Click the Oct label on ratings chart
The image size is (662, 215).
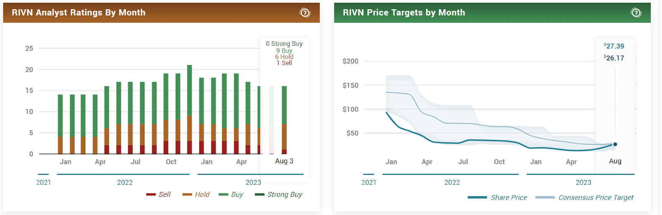[171, 162]
